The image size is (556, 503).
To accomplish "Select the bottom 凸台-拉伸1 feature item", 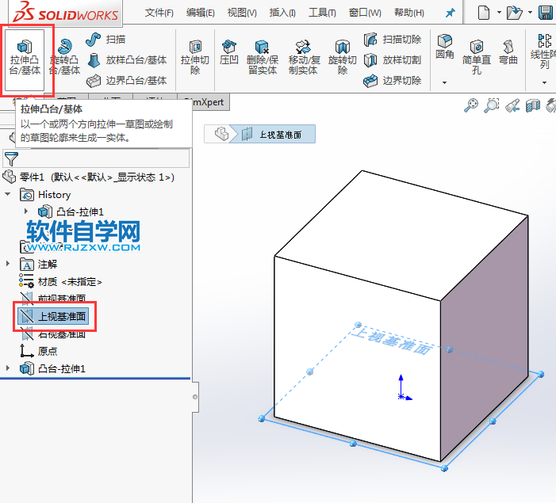I will (53, 369).
